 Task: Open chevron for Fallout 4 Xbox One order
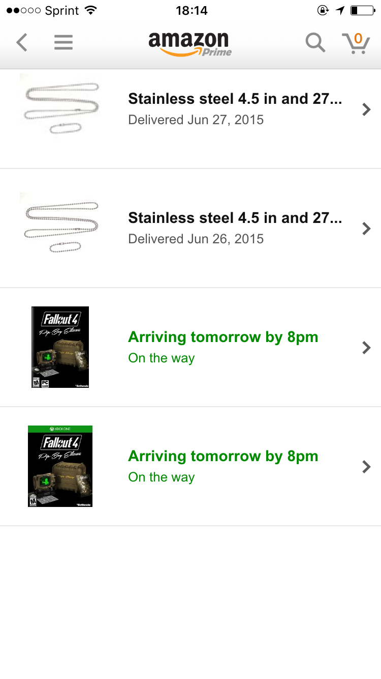[366, 467]
